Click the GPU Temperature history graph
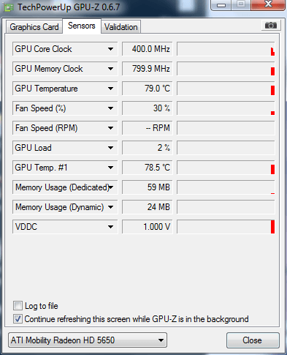The width and height of the screenshot is (287, 355). pyautogui.click(x=226, y=89)
